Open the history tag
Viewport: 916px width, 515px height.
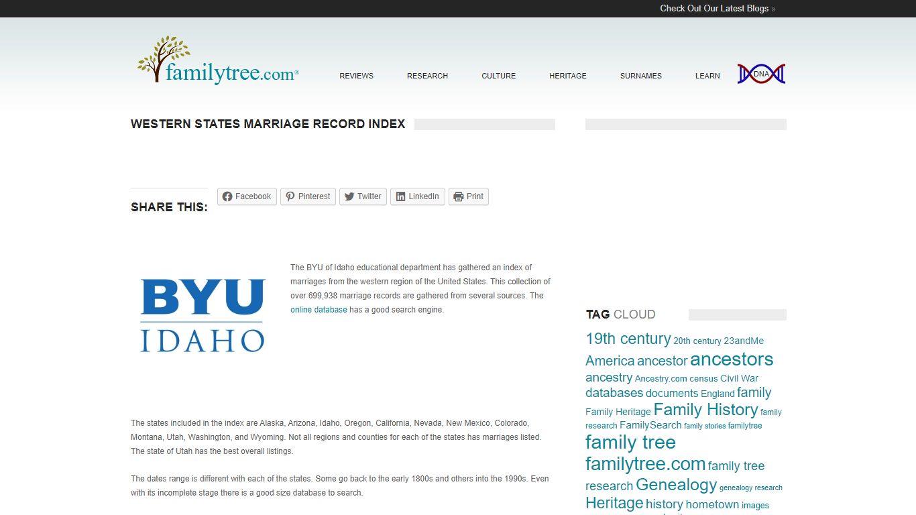(x=664, y=504)
